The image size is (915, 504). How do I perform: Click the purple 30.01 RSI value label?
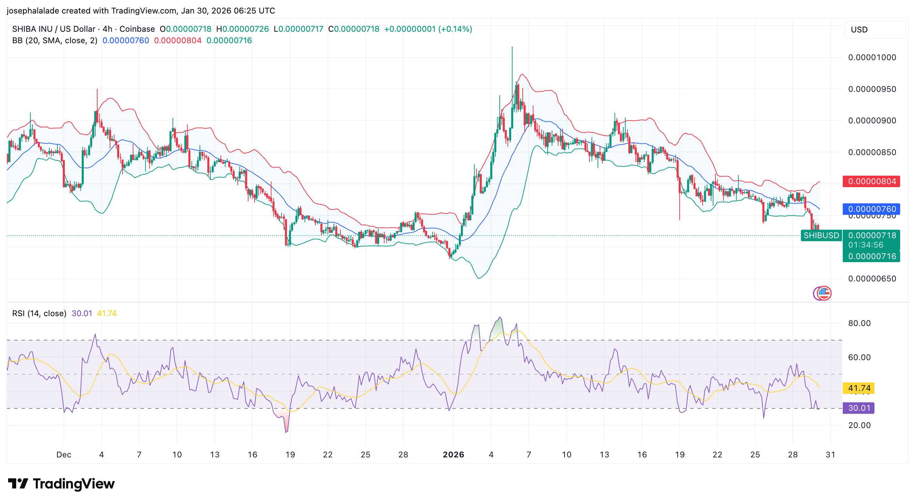(859, 408)
